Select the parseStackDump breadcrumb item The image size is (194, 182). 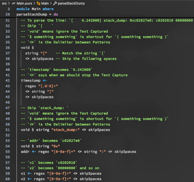tap(71, 3)
